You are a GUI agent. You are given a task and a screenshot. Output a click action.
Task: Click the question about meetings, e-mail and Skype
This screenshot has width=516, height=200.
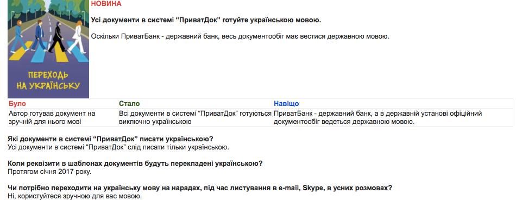(x=200, y=188)
